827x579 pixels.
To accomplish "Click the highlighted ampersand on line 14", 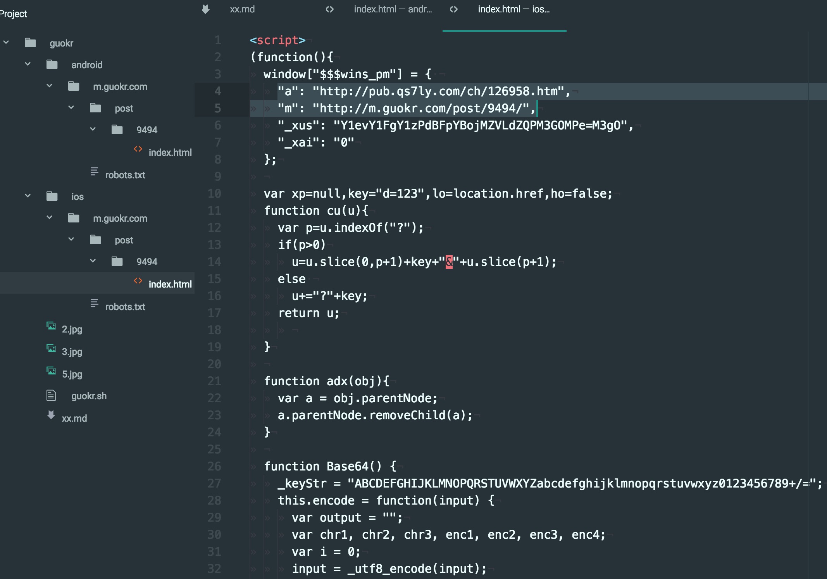I will [x=449, y=262].
